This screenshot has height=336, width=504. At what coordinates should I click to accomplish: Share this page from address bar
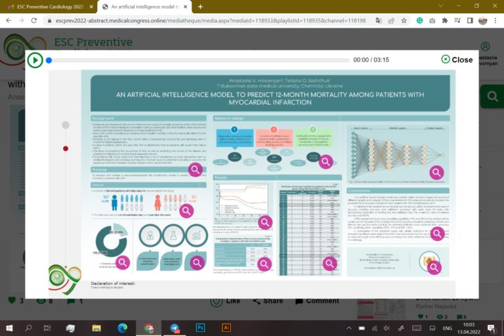point(391,20)
